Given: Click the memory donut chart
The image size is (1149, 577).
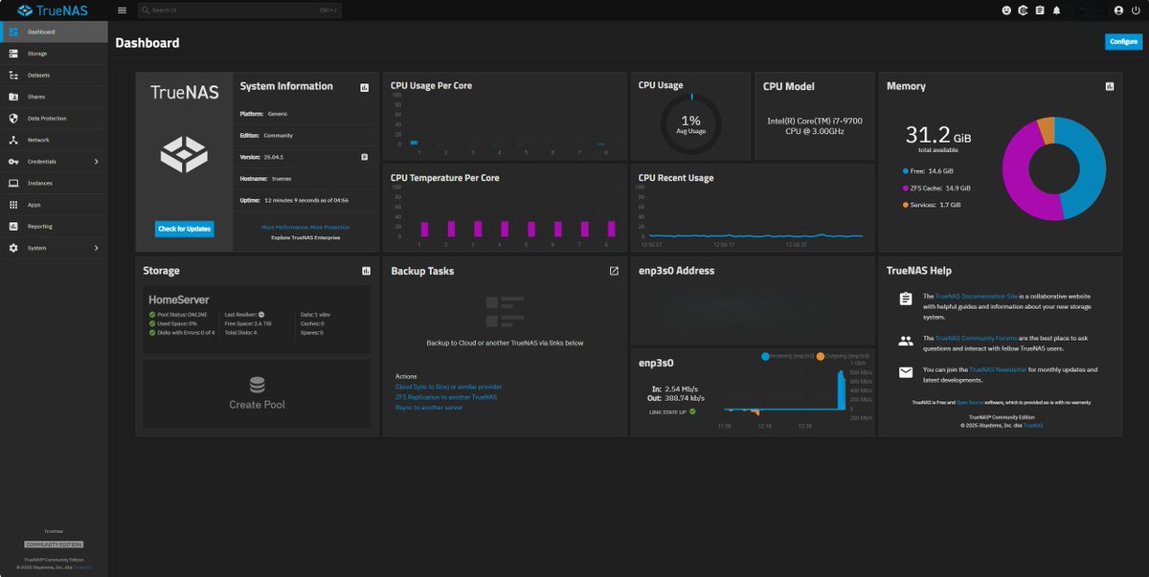Looking at the screenshot, I should (x=1054, y=169).
